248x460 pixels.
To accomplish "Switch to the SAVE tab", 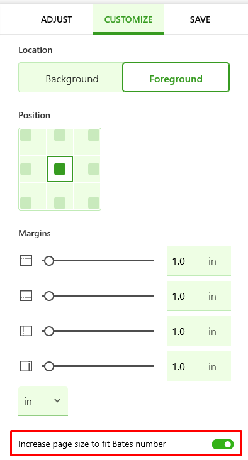I will pyautogui.click(x=200, y=19).
